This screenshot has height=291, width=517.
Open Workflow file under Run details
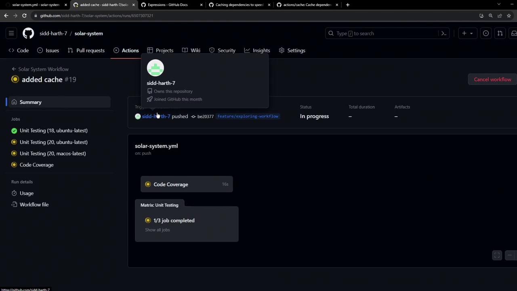click(x=34, y=205)
